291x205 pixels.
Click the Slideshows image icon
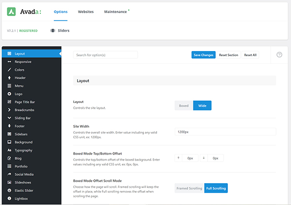(x=9, y=182)
